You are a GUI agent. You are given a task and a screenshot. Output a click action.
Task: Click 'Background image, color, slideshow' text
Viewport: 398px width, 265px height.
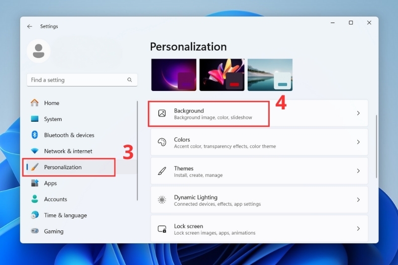point(213,117)
